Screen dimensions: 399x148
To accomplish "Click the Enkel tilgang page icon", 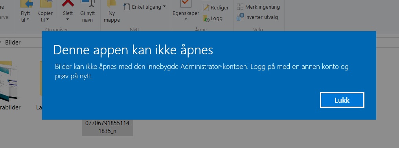I will tap(127, 7).
